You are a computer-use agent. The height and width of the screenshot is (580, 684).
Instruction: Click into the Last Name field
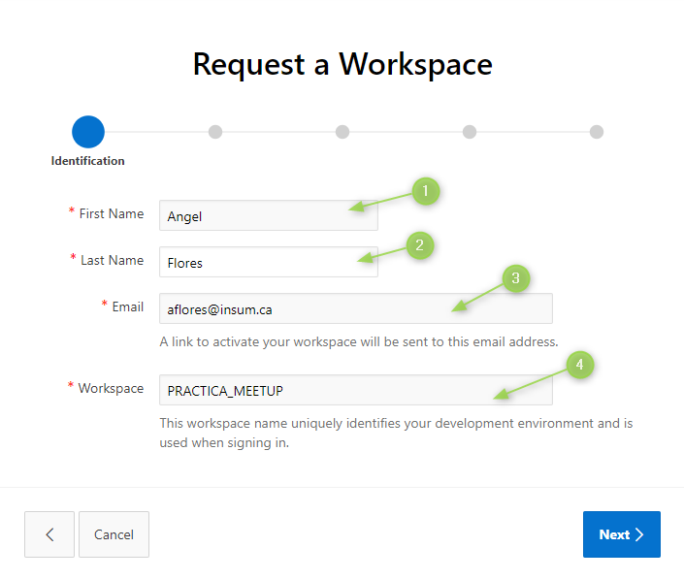coord(254,262)
